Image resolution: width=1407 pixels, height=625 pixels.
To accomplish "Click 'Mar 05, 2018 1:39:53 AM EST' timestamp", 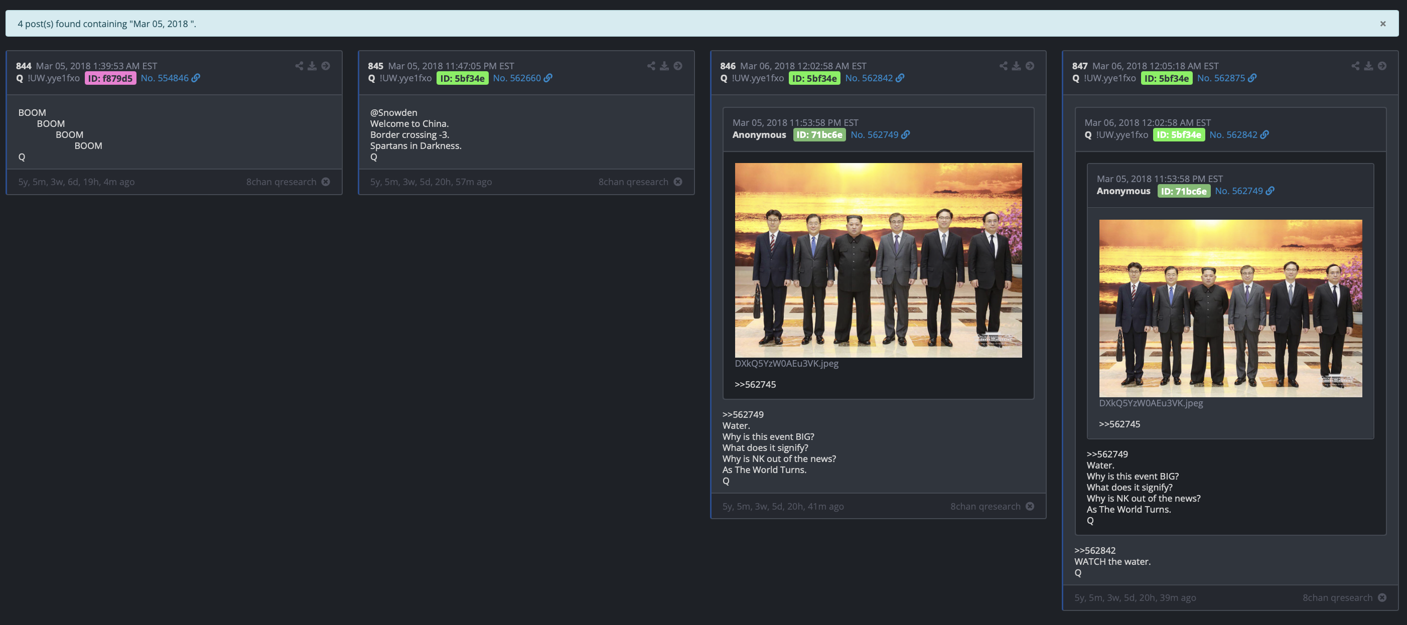I will point(97,66).
